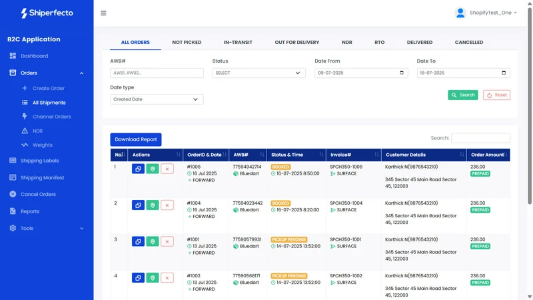
Task: Switch to RTO tab
Action: (379, 42)
